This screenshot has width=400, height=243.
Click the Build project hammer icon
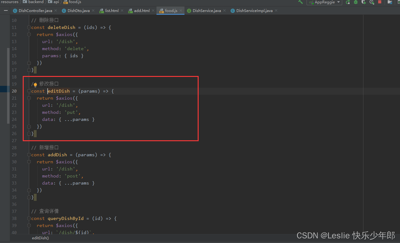pos(300,2)
